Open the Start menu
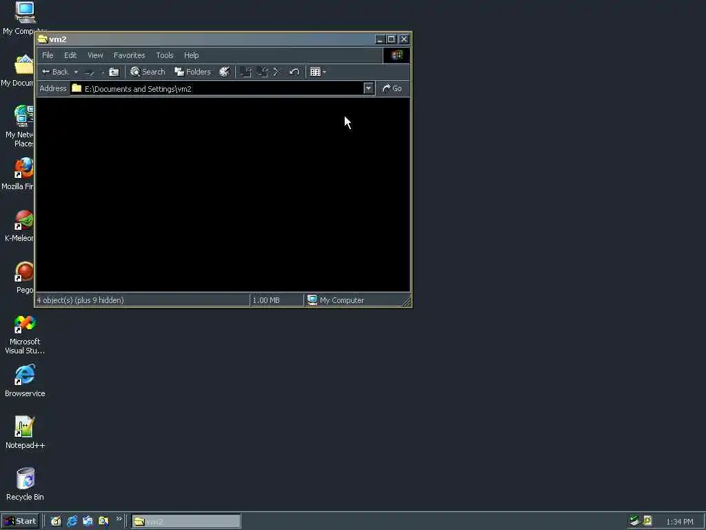The width and height of the screenshot is (706, 530). click(20, 522)
